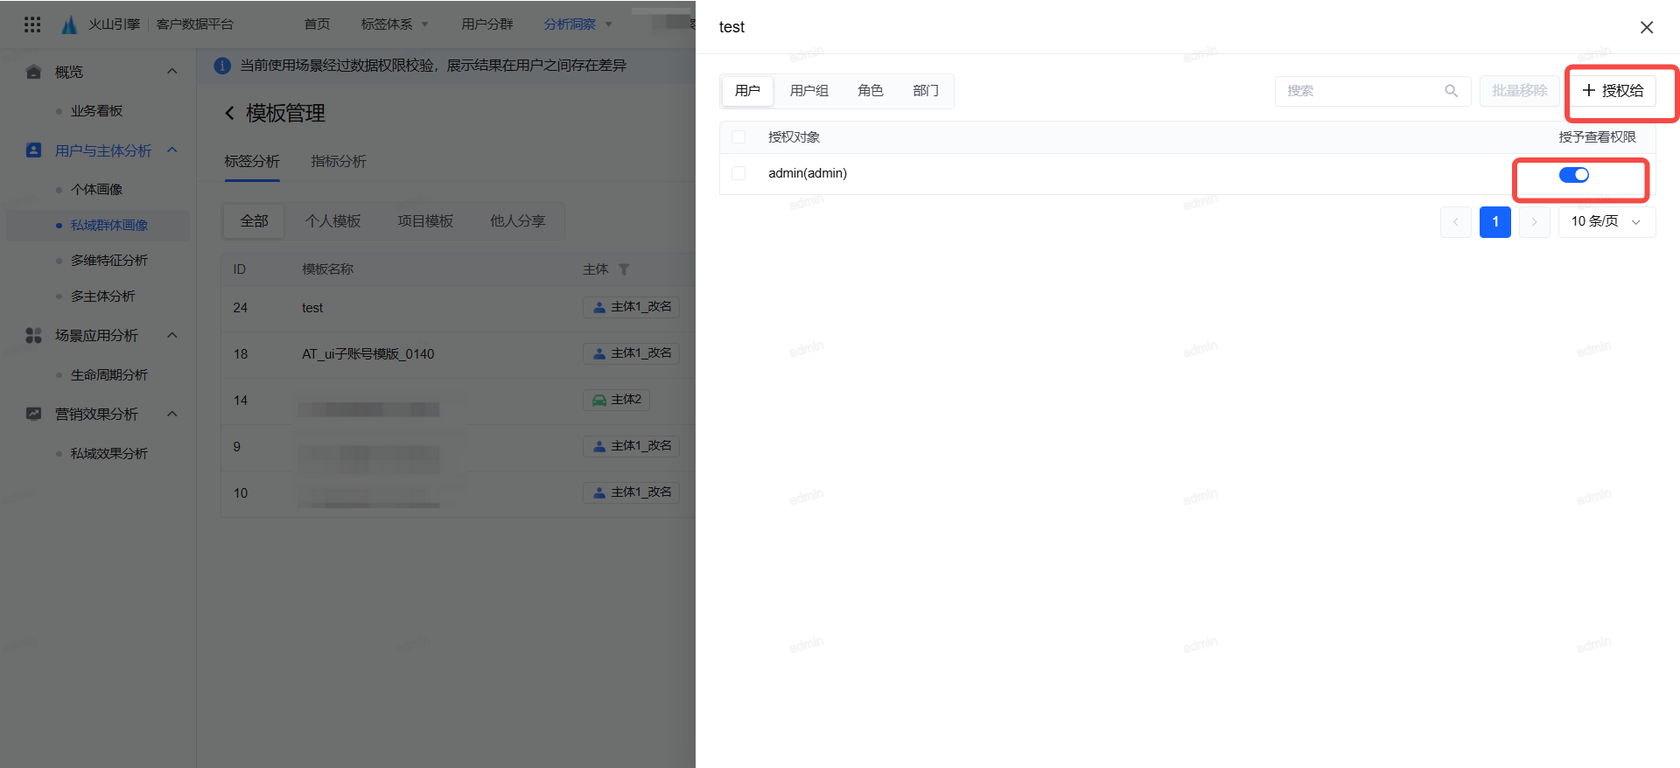This screenshot has height=768, width=1680.
Task: Switch to the 用户 tab
Action: (747, 91)
